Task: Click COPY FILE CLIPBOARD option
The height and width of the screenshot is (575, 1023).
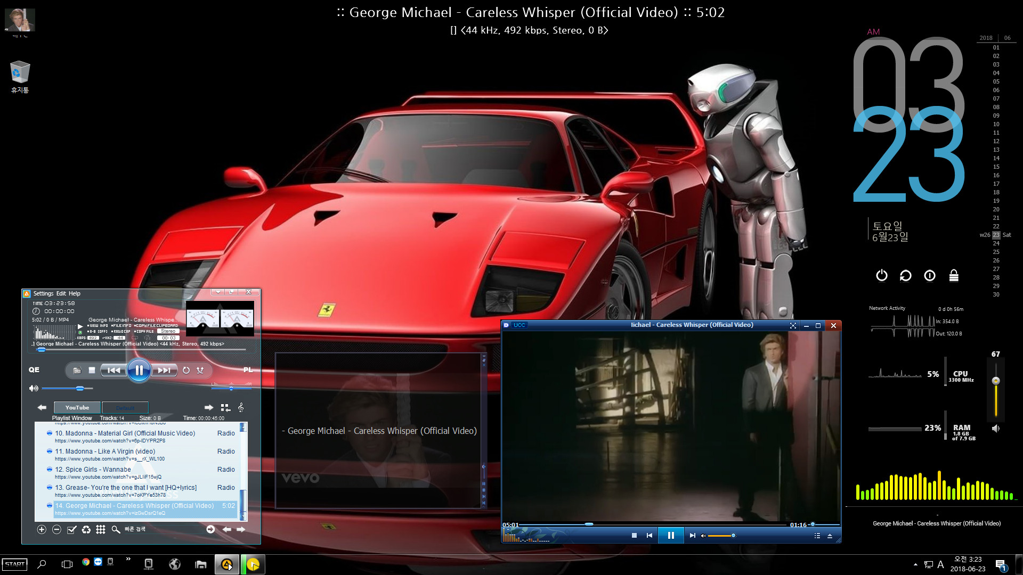Action: coord(156,325)
